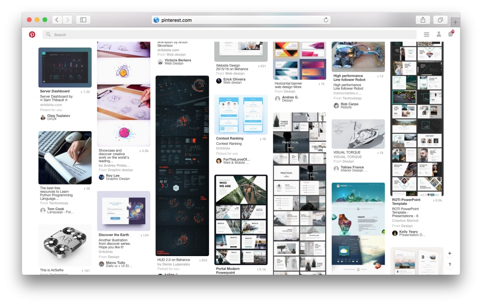
Task: Go back with Safari's back arrow
Action: [57, 20]
